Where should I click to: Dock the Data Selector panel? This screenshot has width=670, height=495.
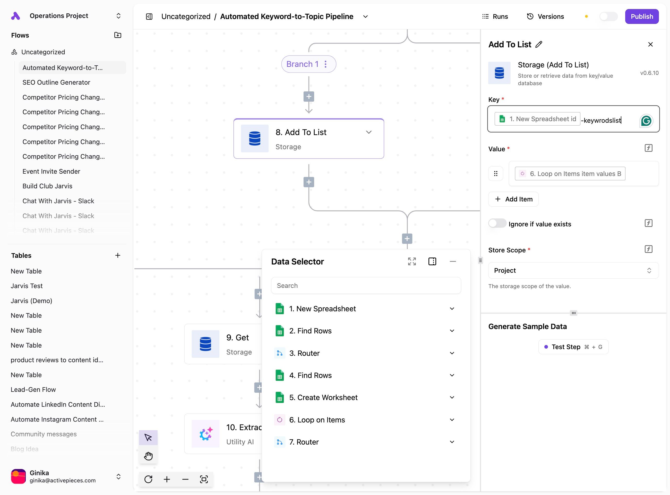[x=432, y=261]
